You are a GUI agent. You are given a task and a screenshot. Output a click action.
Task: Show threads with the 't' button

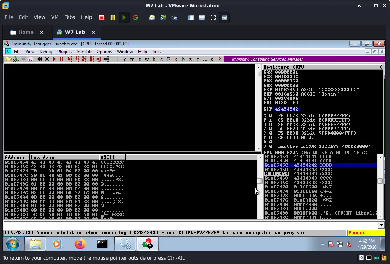[139, 59]
